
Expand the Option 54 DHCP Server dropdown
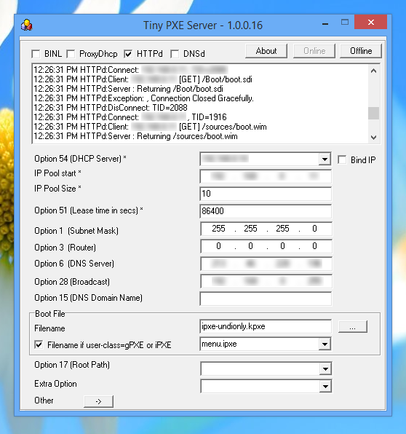[325, 159]
